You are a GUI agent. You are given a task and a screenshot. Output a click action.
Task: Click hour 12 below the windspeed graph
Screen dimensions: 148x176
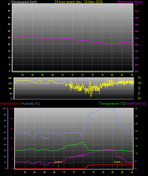tap(73, 75)
